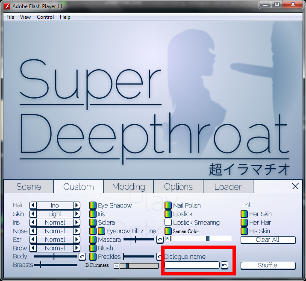This screenshot has width=306, height=281.
Task: Select previous Hair style arrow
Action: (33, 205)
